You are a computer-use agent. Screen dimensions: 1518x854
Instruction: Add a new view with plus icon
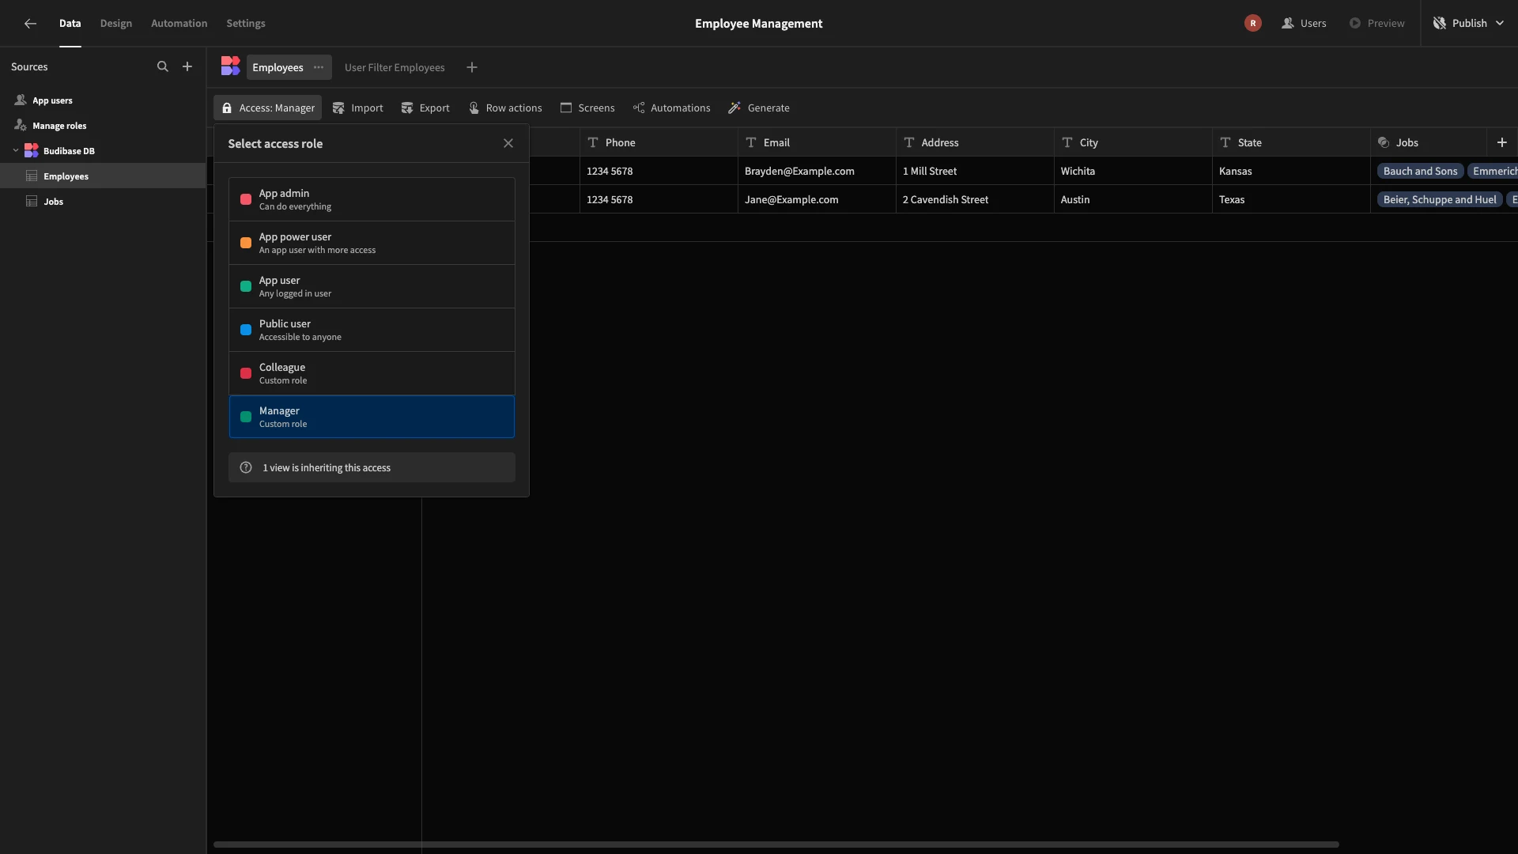pyautogui.click(x=472, y=67)
